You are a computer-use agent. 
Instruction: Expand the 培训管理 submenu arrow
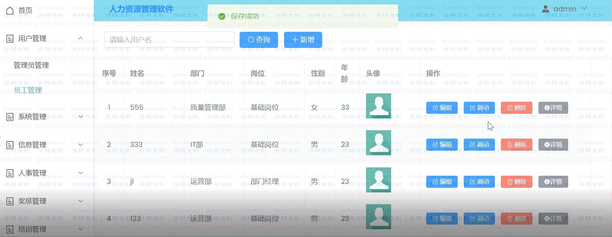(x=81, y=229)
